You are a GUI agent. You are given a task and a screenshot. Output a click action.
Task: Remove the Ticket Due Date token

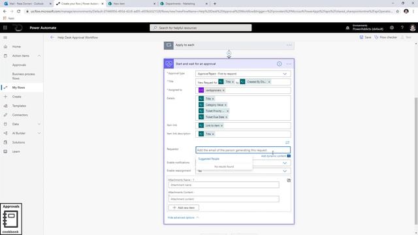pos(227,117)
